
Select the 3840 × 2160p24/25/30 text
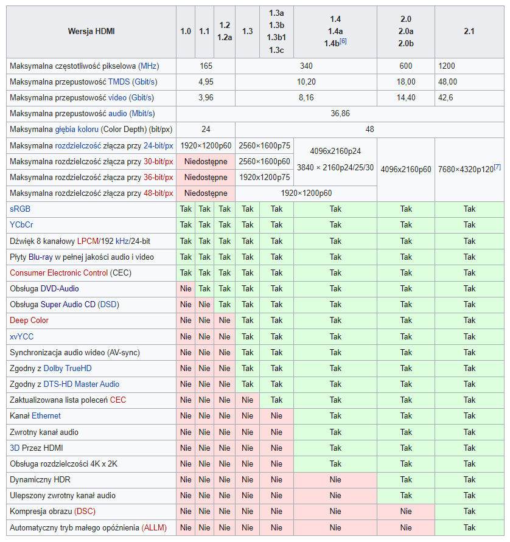pyautogui.click(x=335, y=168)
